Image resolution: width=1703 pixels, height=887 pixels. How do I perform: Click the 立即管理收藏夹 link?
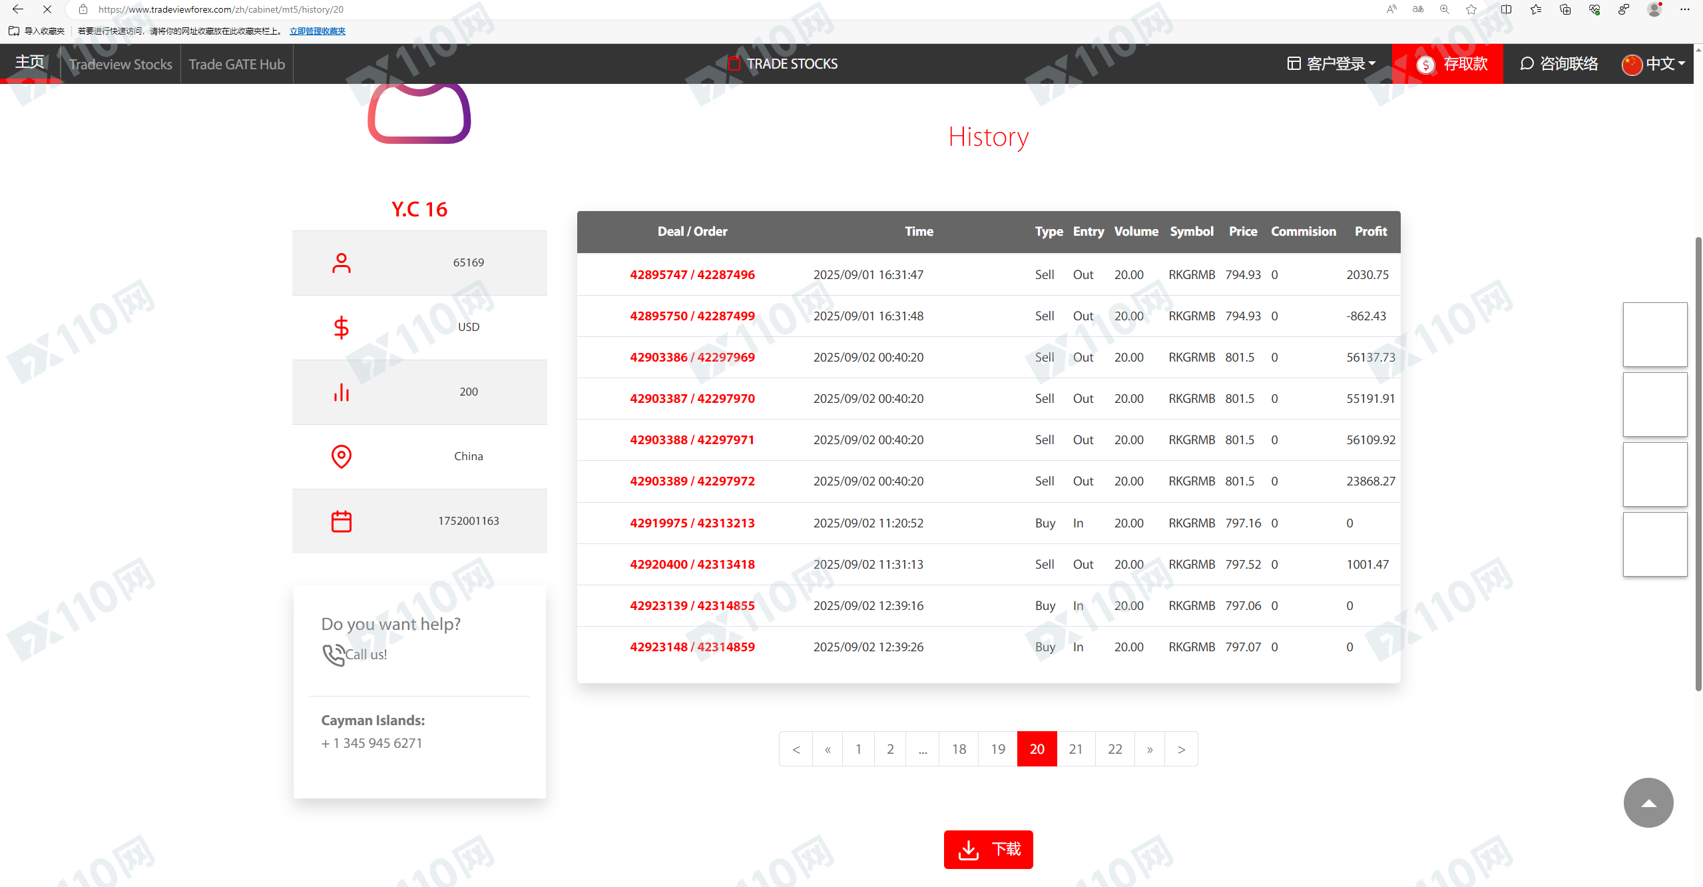coord(317,31)
